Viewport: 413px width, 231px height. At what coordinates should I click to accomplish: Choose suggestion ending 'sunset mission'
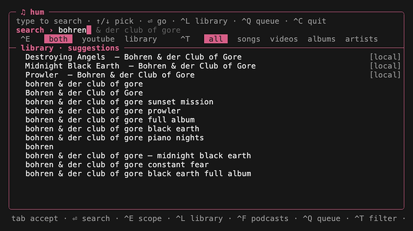[119, 102]
